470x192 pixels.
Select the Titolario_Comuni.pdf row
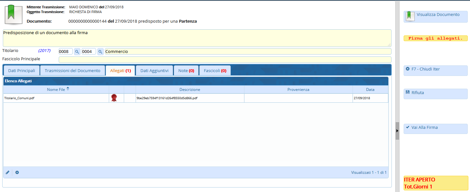click(54, 98)
